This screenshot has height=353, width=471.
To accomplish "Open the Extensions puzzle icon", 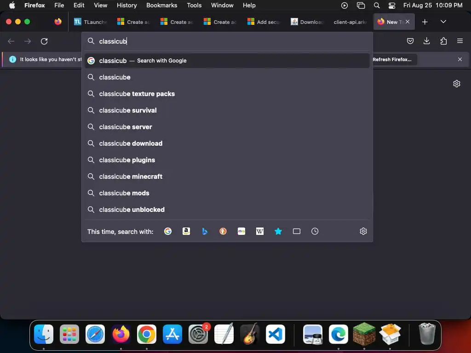I will coord(443,41).
